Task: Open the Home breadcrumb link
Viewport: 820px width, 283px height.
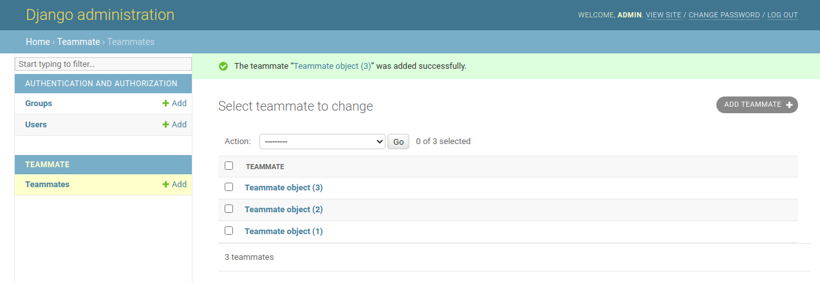Action: coord(38,42)
